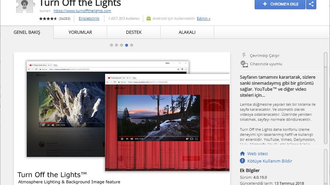Select the fourth highlighted carousel dot
330x185 pixels.
(126, 45)
